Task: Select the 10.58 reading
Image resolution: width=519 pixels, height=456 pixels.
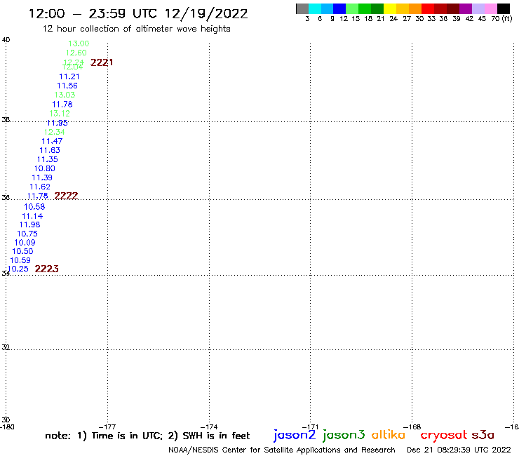Action: tap(34, 207)
